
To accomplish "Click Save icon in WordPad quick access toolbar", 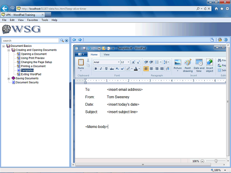I will pos(84,48).
